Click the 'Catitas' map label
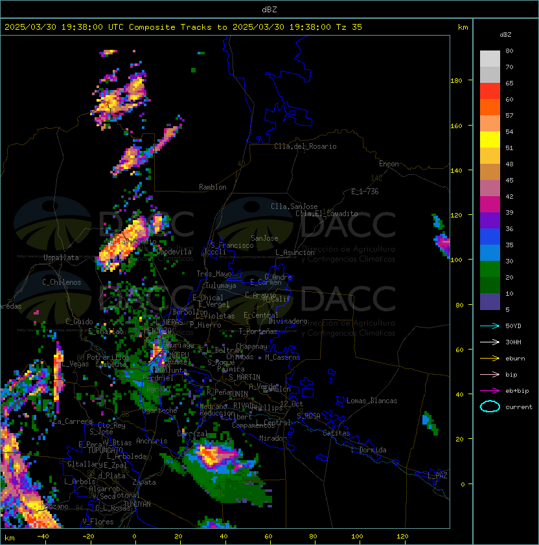 coord(336,434)
